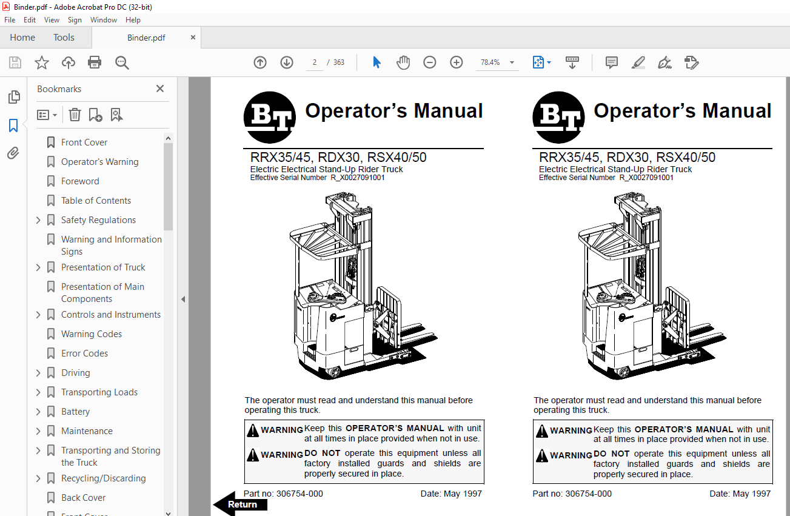Jump to Warning and Information Signs
The width and height of the screenshot is (790, 516).
click(x=112, y=246)
